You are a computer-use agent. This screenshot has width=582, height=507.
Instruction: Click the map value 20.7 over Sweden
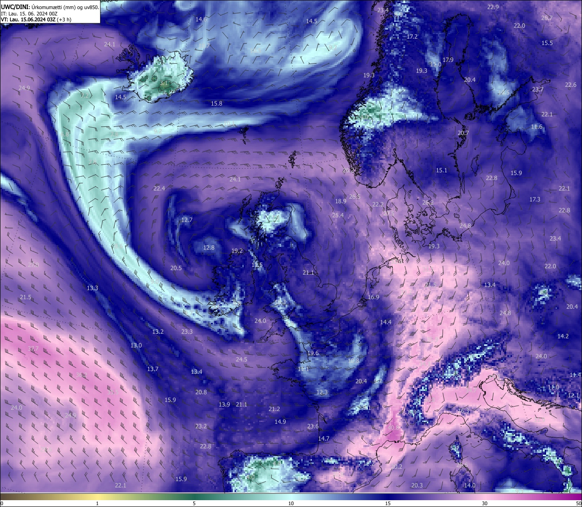[x=463, y=133]
